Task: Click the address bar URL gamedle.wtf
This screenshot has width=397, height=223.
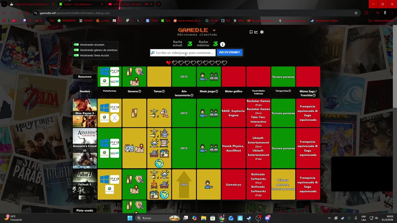Action: pyautogui.click(x=74, y=13)
